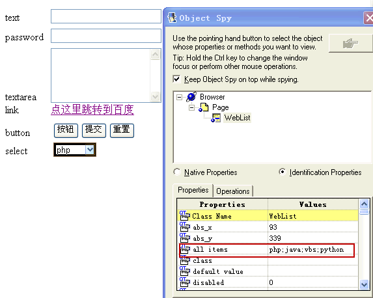Select the class property name
The height and width of the screenshot is (298, 373).
pyautogui.click(x=202, y=261)
